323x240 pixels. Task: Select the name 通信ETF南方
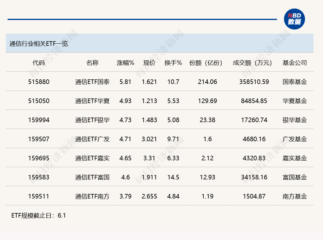[92, 196]
